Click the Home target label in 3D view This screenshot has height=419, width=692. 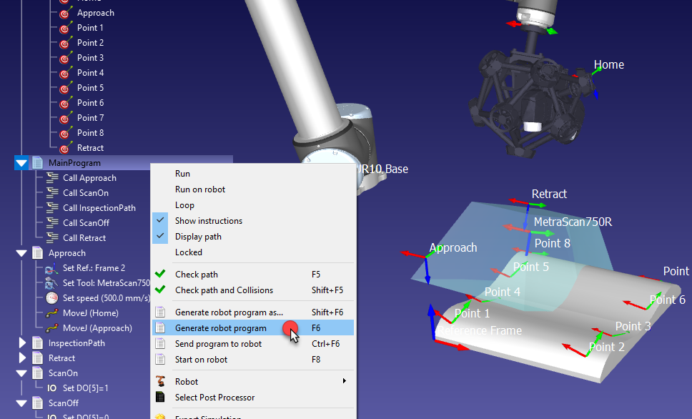(608, 65)
